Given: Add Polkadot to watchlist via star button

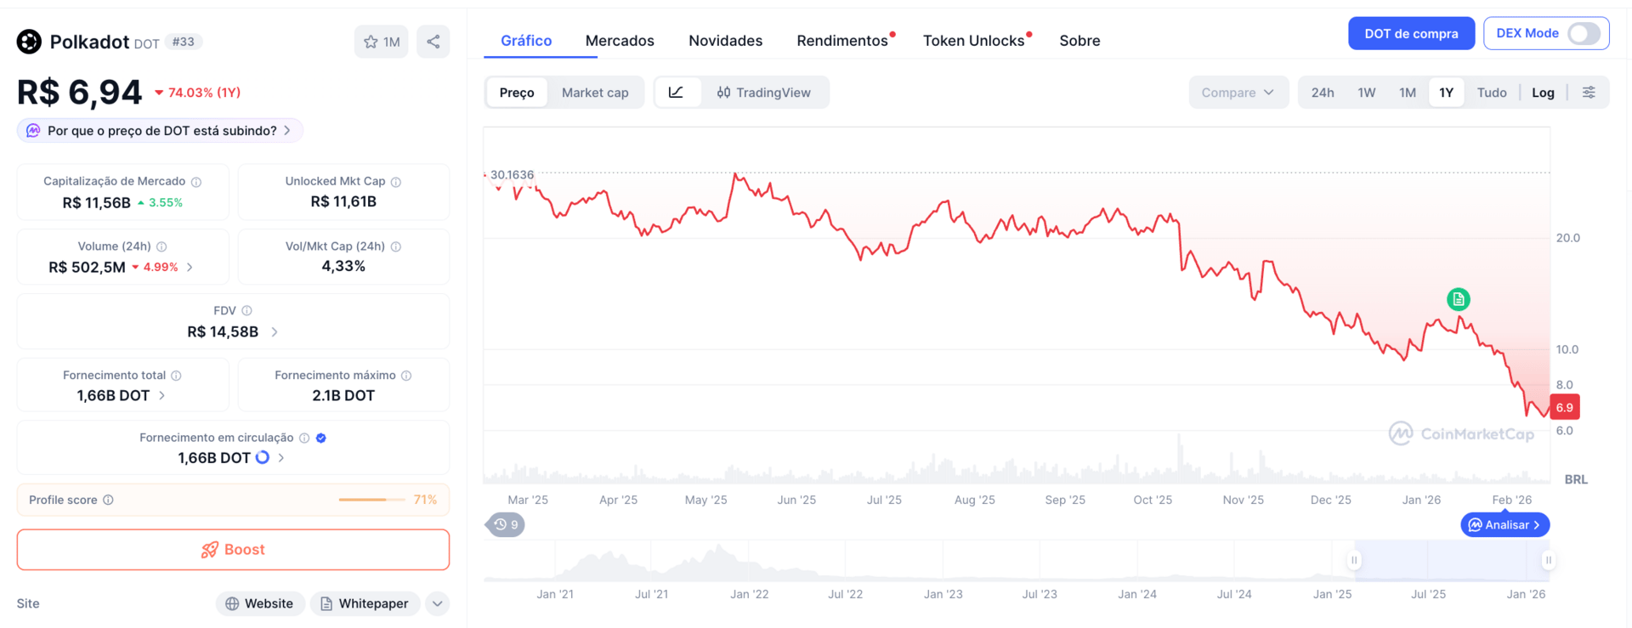Looking at the screenshot, I should tap(382, 42).
